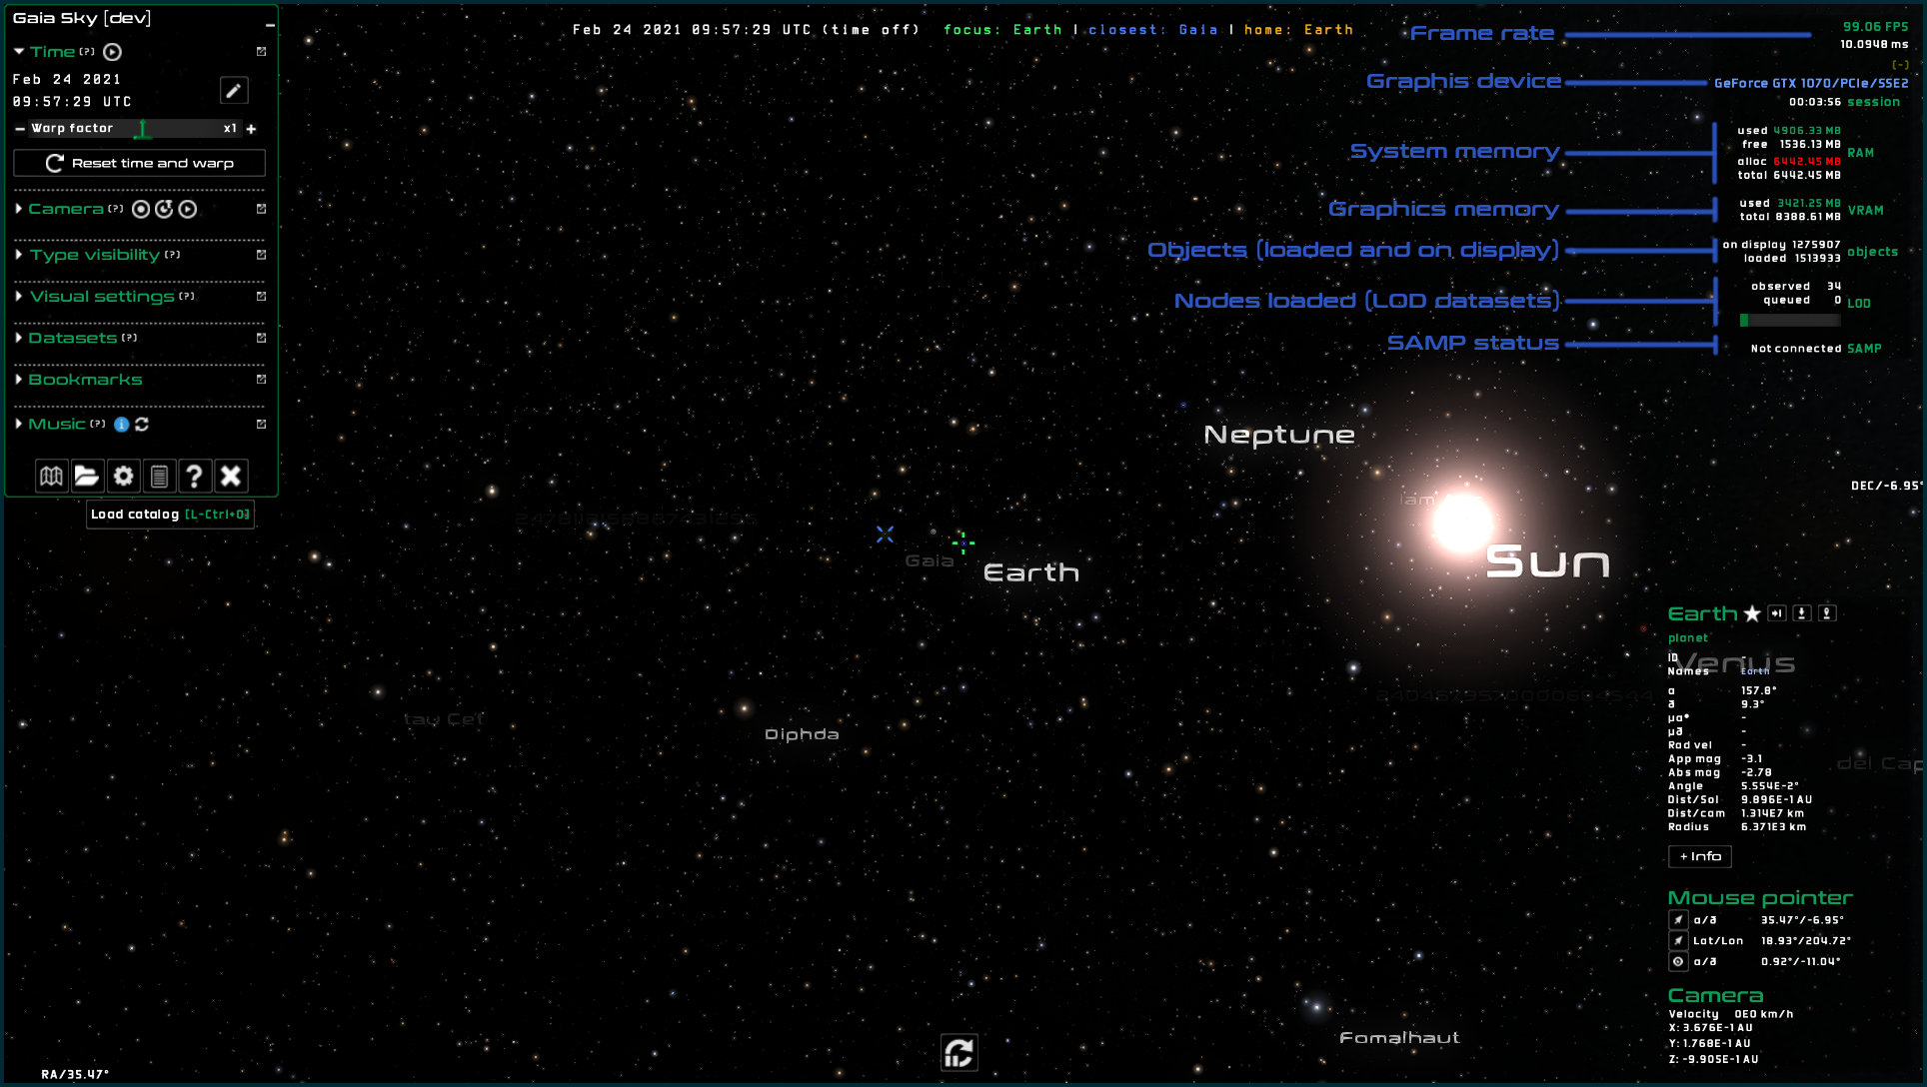Select the Fomalhaut star label
Viewport: 1927px width, 1087px height.
tap(1399, 1038)
